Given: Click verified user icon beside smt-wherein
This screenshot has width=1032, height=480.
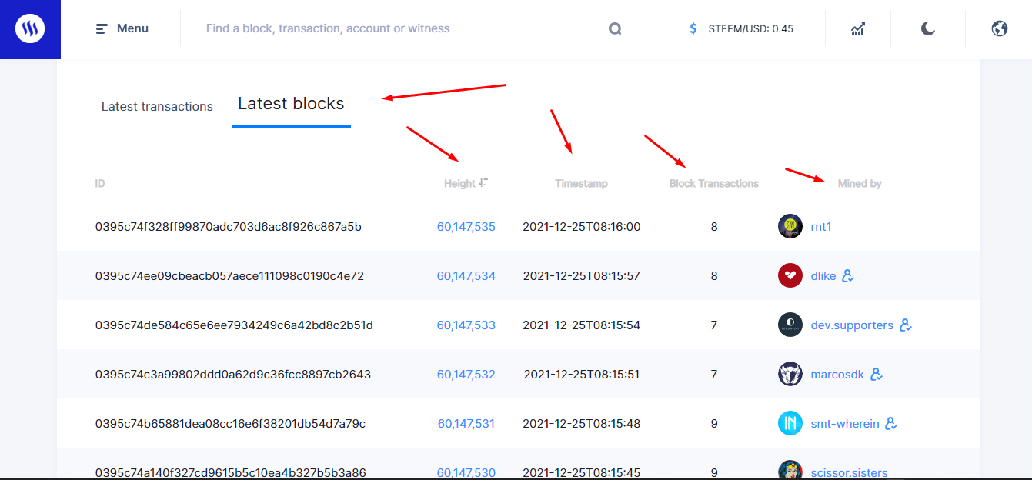Looking at the screenshot, I should 892,423.
